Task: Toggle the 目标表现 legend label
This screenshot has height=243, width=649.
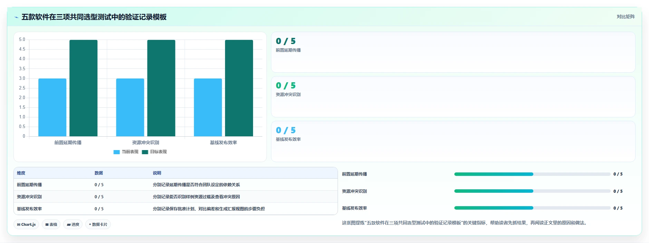Action: pyautogui.click(x=158, y=152)
